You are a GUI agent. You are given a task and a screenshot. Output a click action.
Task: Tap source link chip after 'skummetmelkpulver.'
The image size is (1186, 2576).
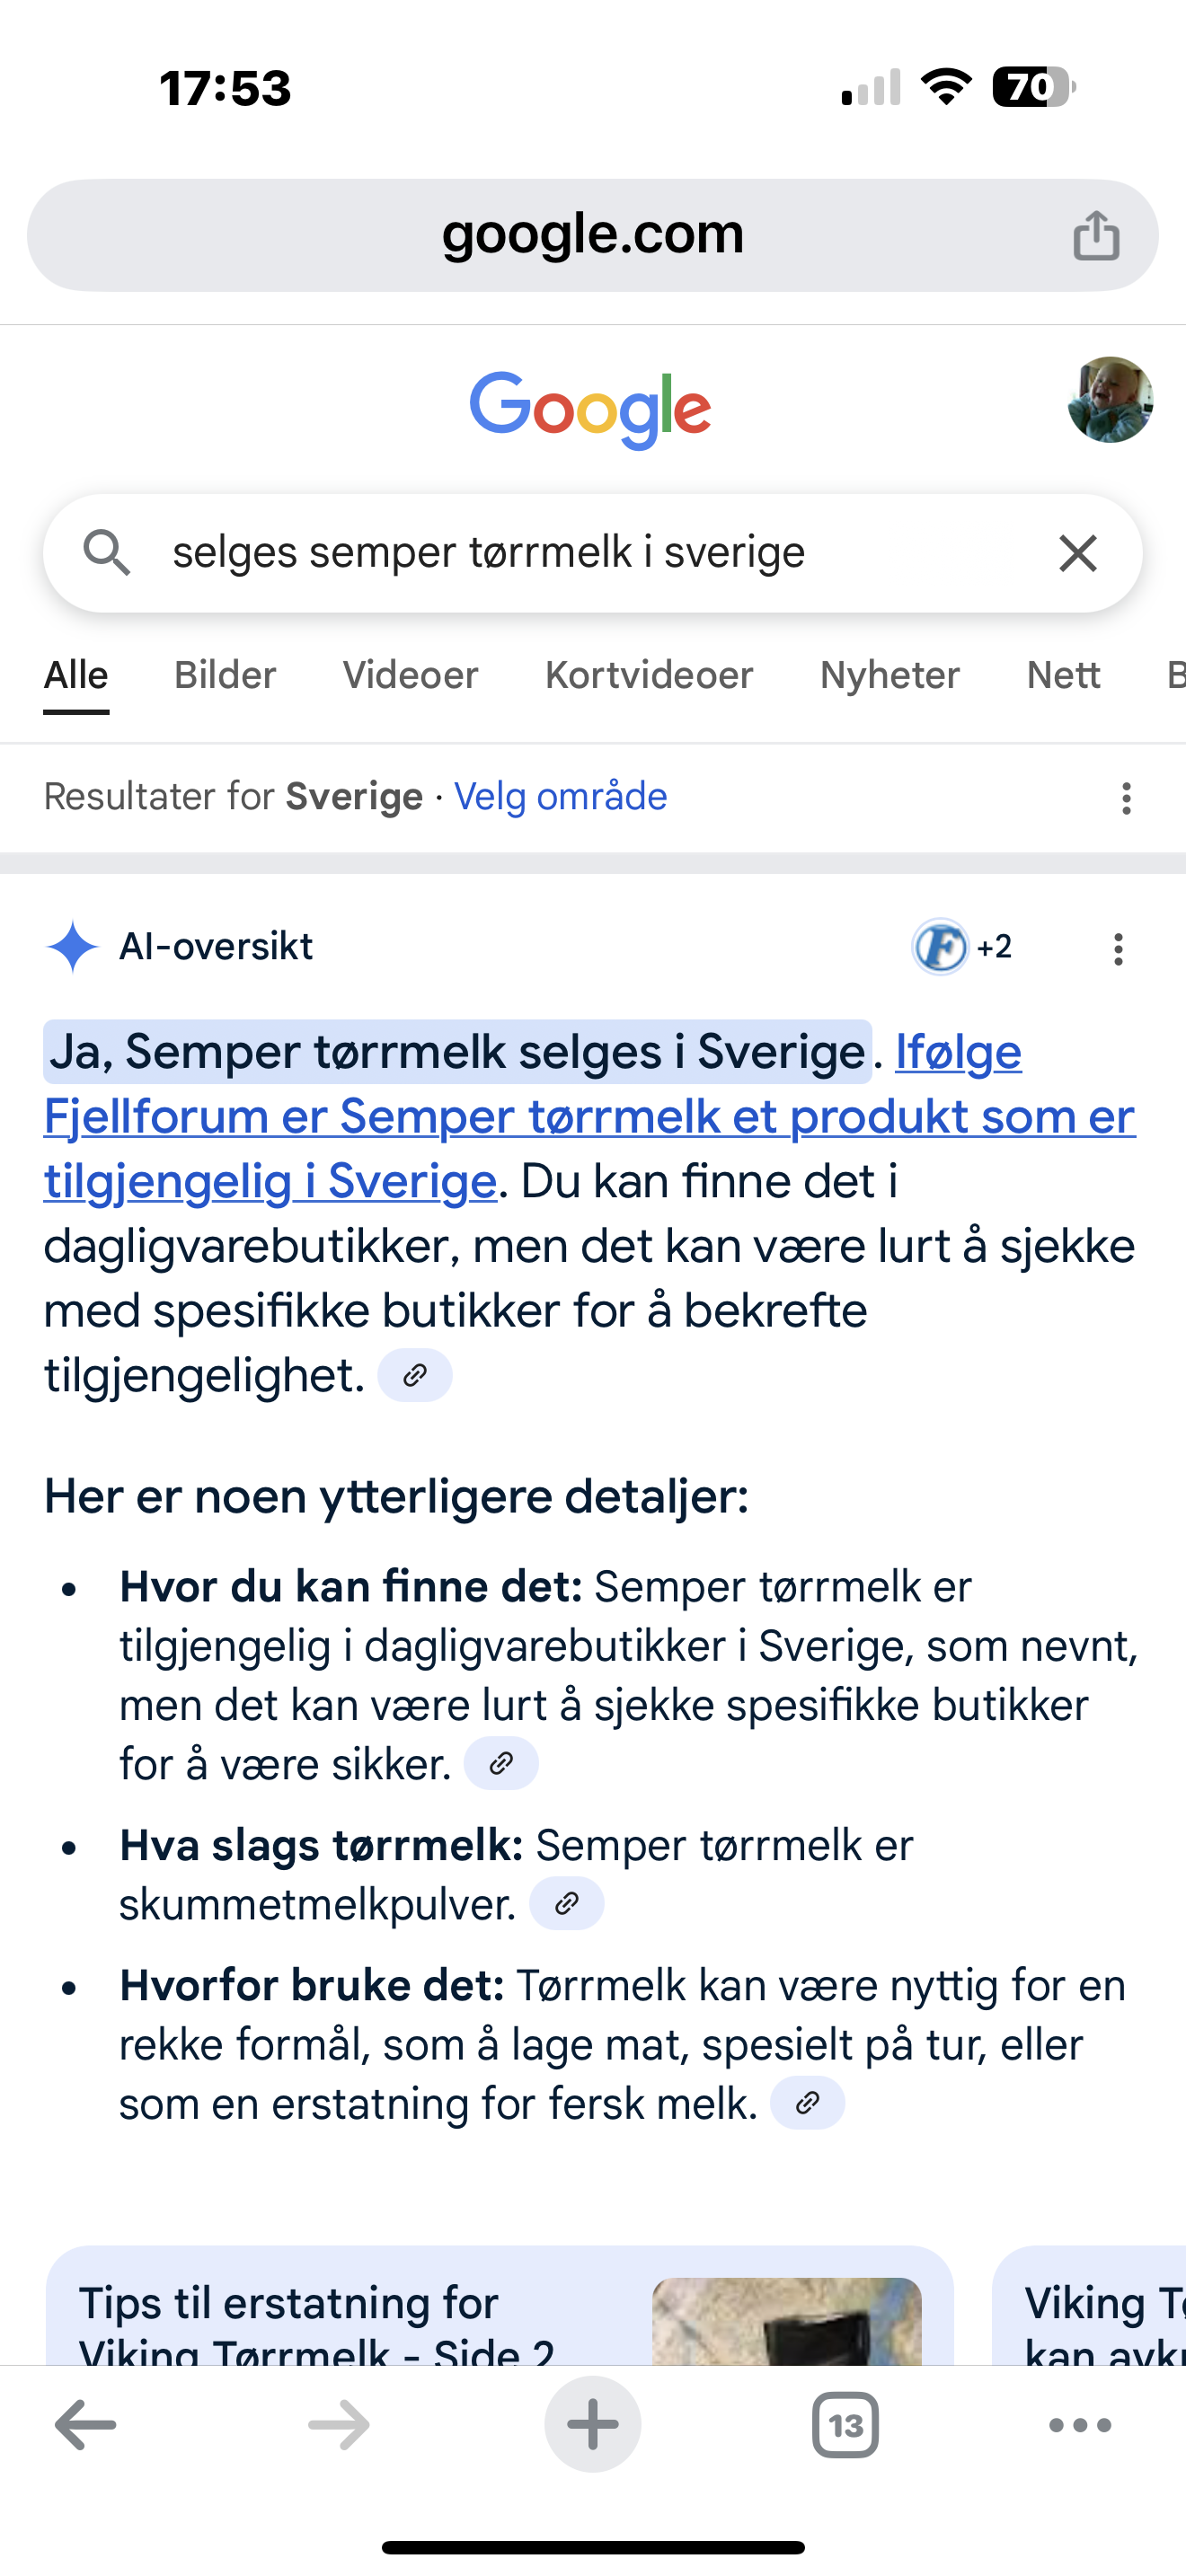coord(566,1903)
